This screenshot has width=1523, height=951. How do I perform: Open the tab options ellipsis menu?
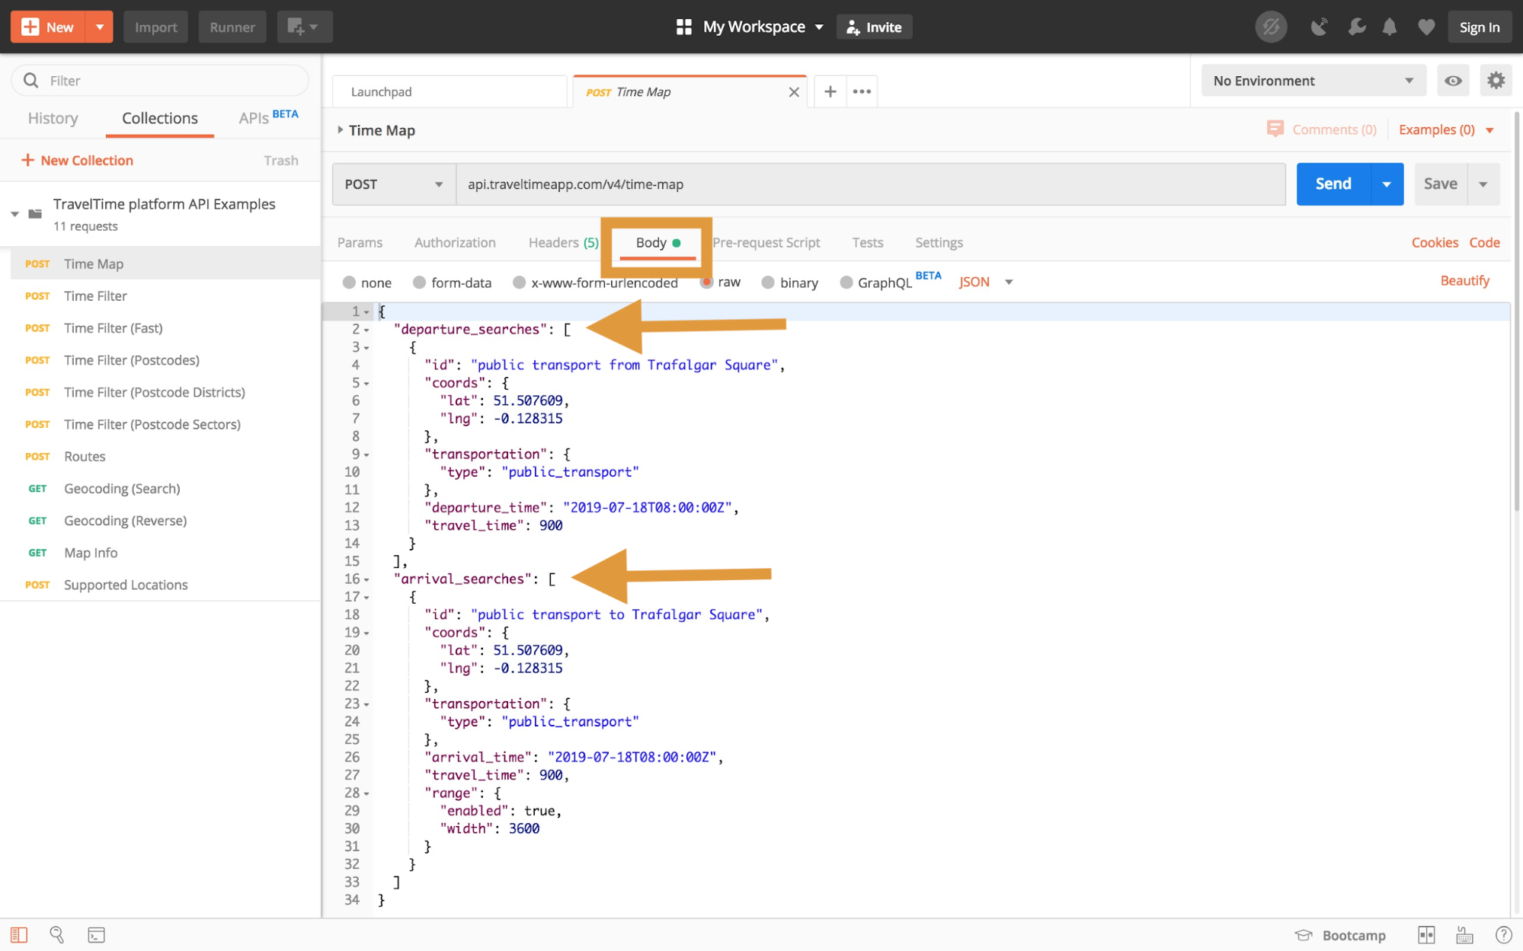pos(862,91)
